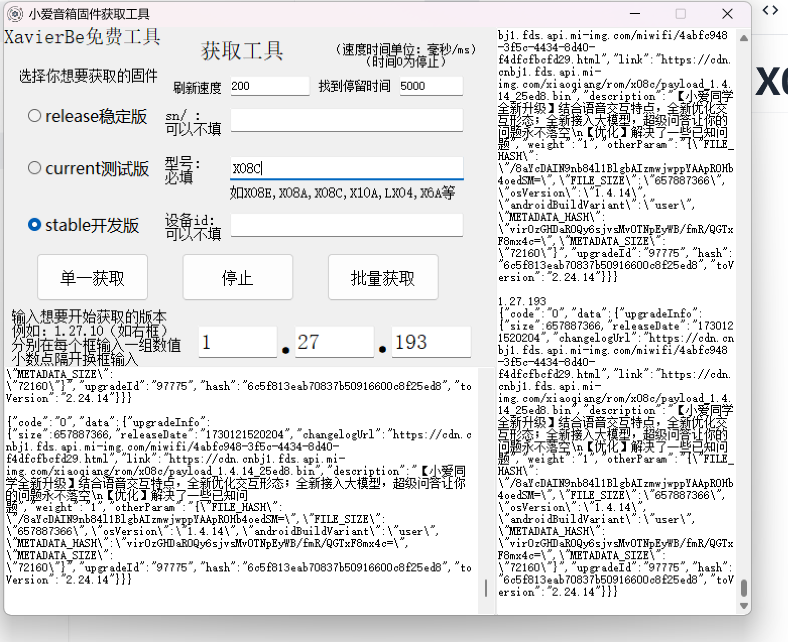Start batch fetching with 批量获取
The height and width of the screenshot is (642, 788).
[383, 278]
